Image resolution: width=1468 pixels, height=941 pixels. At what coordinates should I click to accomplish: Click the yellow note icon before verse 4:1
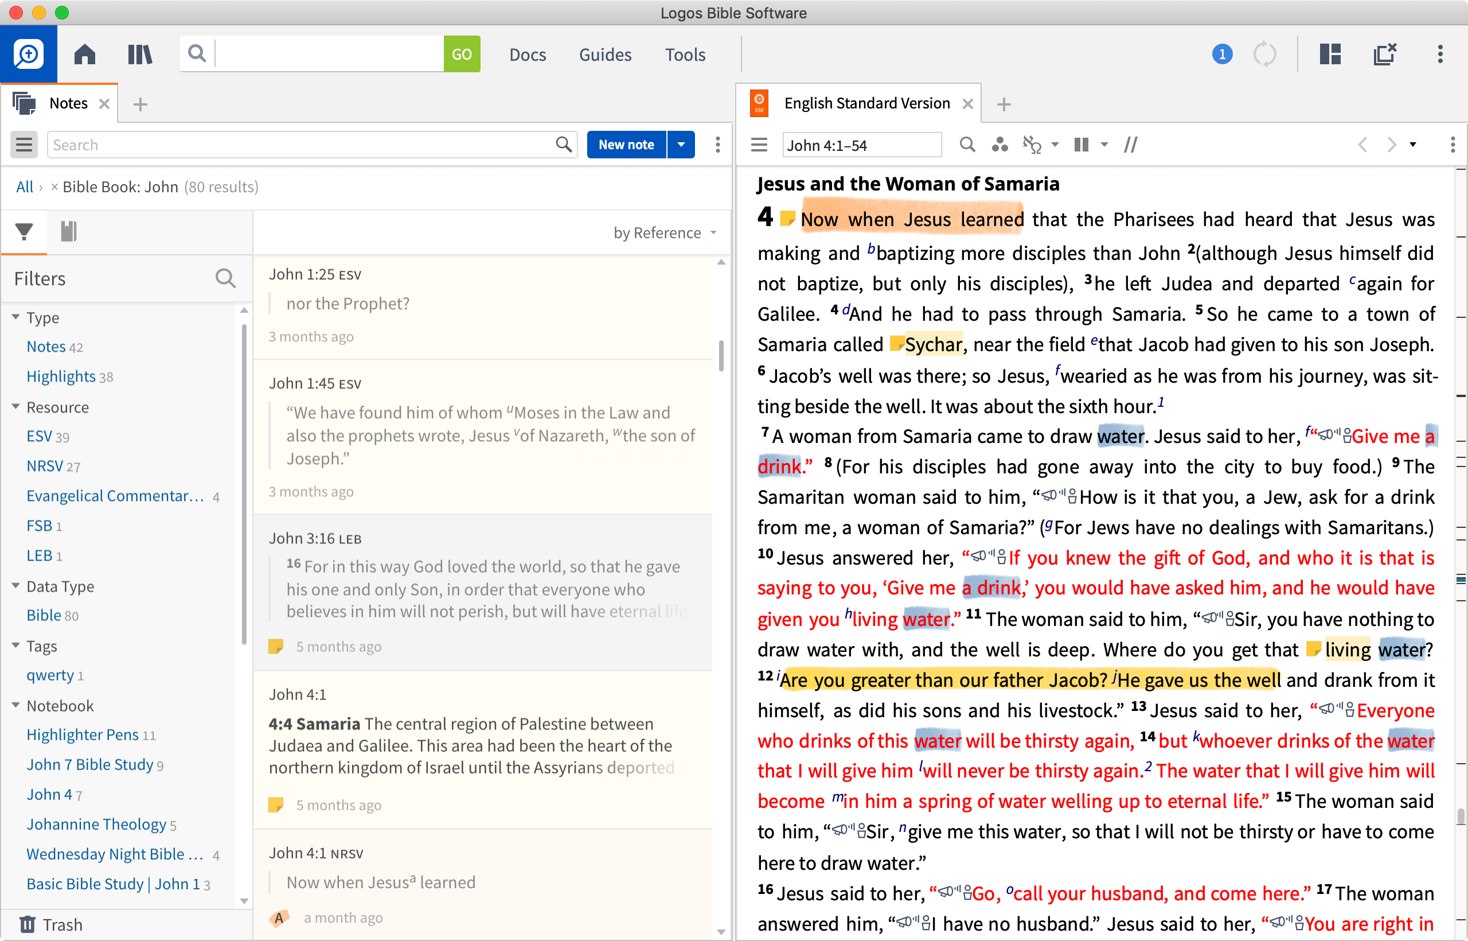pyautogui.click(x=787, y=218)
